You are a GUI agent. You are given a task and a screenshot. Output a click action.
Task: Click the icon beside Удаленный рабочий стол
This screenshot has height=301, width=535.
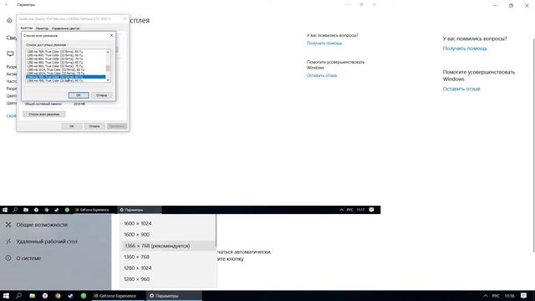tap(8, 242)
